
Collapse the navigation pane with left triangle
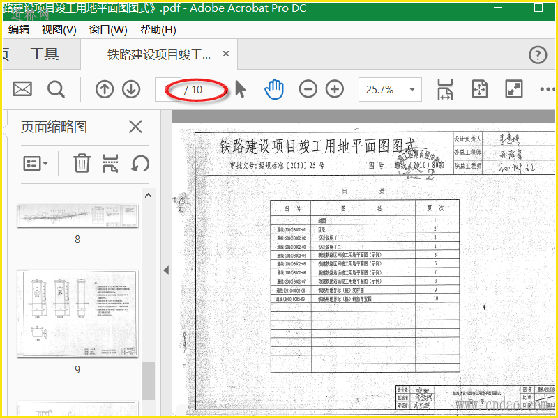[166, 270]
